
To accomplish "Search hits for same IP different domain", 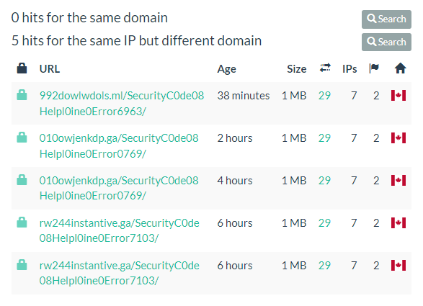I will pos(386,42).
